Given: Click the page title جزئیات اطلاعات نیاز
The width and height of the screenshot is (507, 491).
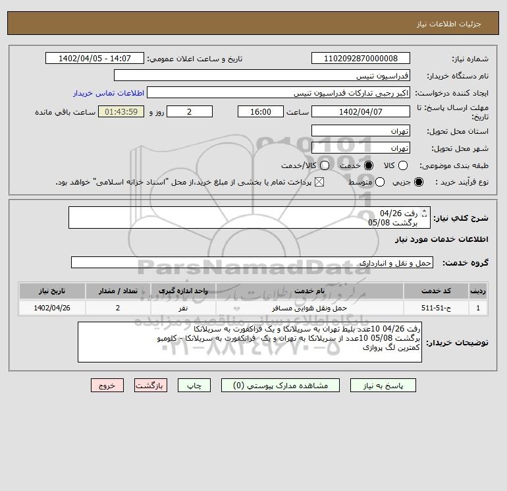Looking at the screenshot, I should [449, 24].
